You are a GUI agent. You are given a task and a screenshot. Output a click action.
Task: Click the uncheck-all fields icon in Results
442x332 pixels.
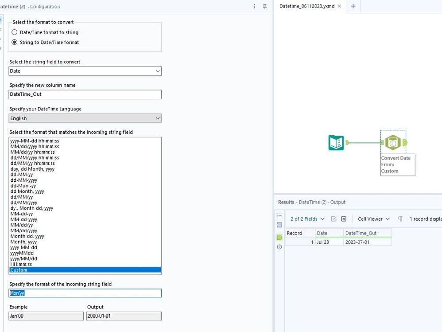(x=344, y=219)
